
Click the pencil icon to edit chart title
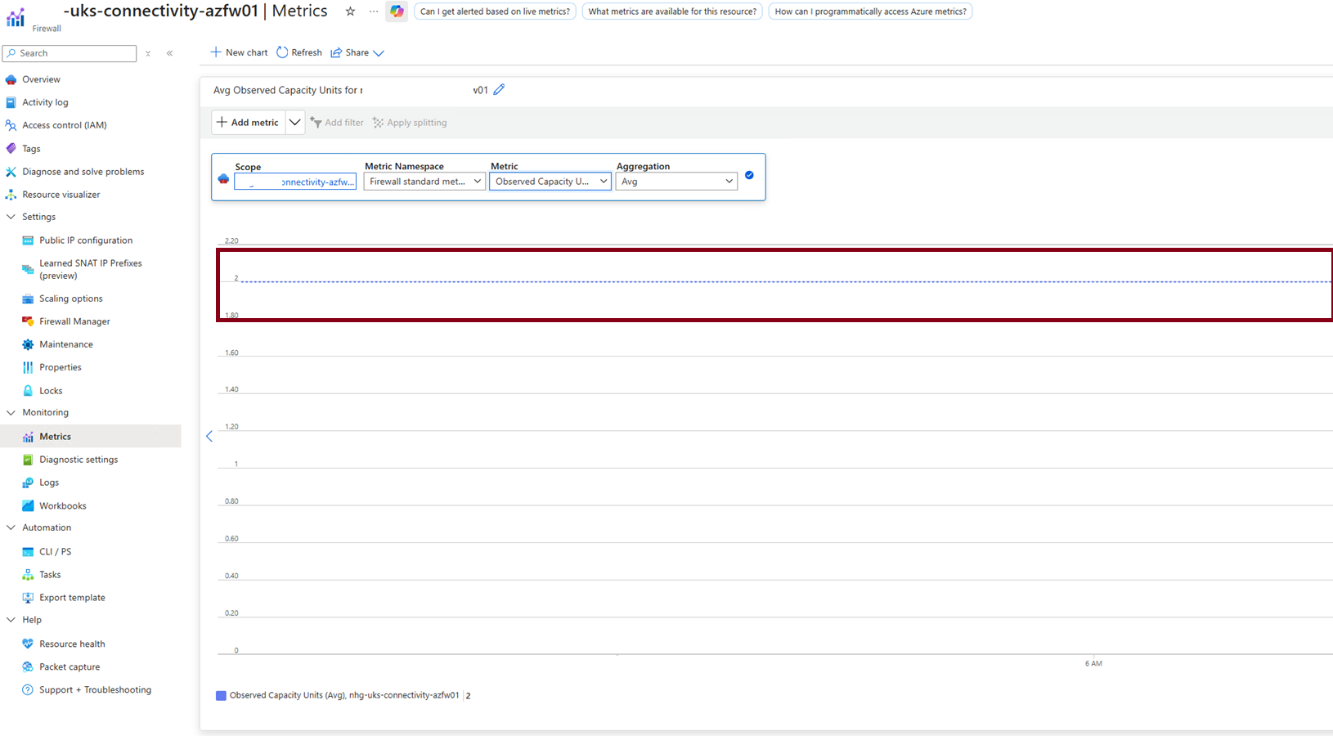499,90
